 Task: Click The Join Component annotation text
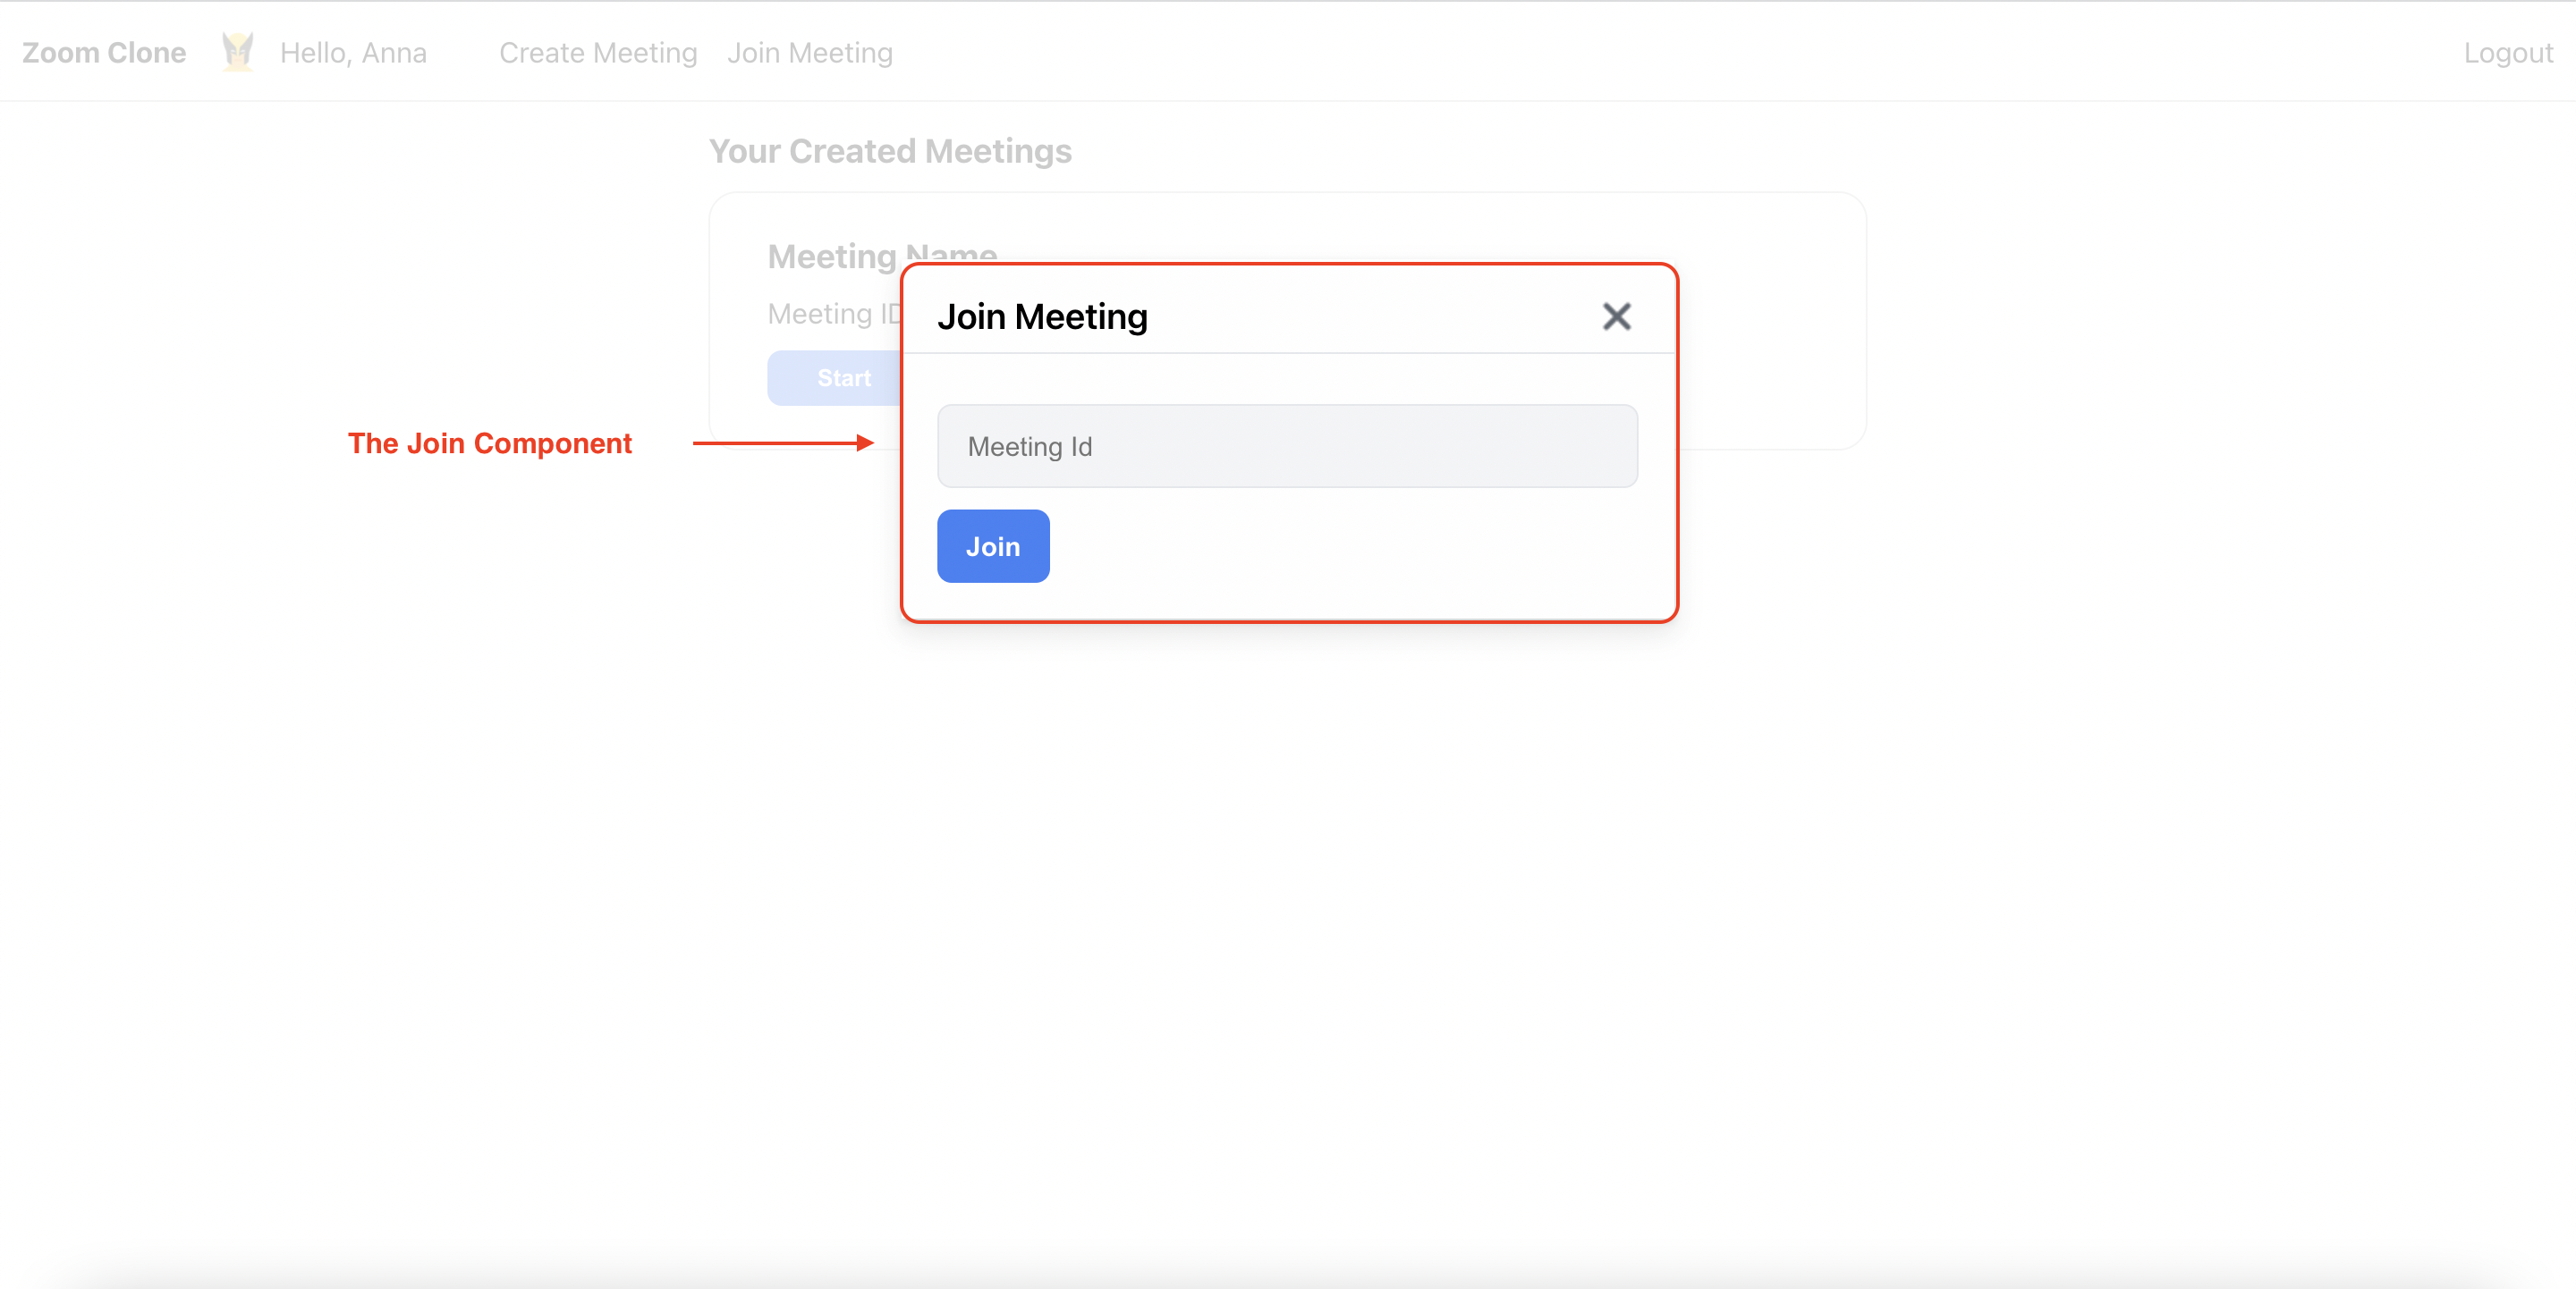click(489, 443)
